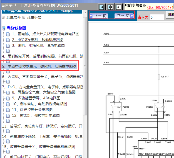Viewport: 174px width, 158px height.
Task: Click the document icon for item 12
Action: [8, 116]
